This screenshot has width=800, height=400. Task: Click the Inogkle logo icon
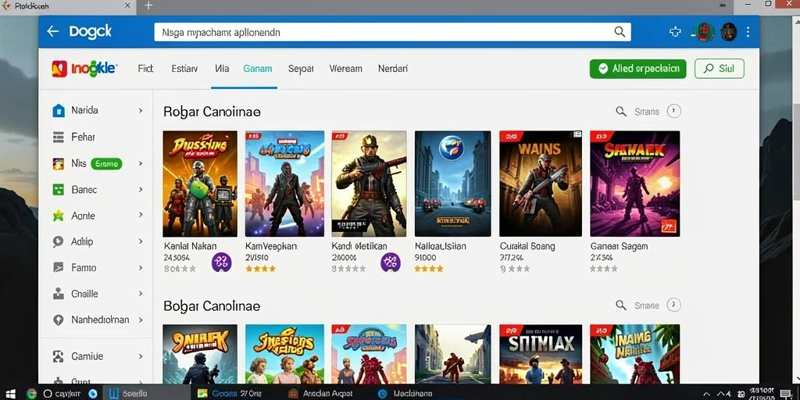tap(59, 69)
